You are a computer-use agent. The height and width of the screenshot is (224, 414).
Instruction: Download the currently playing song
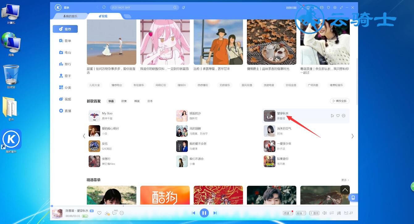[x=107, y=213]
